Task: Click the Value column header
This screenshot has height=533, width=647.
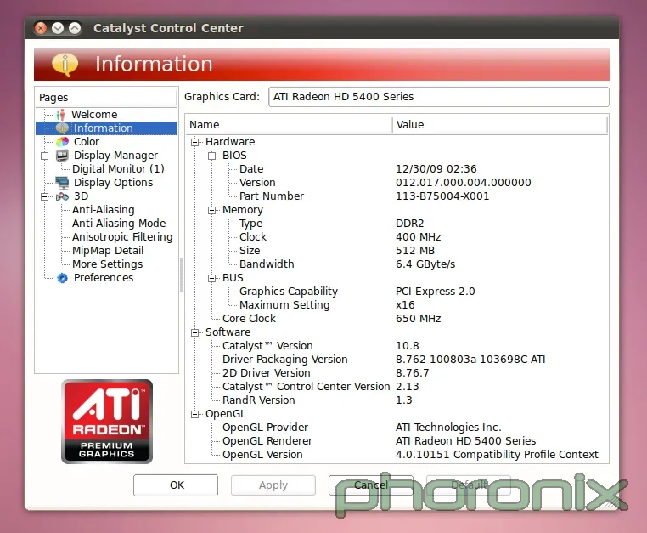Action: [499, 125]
